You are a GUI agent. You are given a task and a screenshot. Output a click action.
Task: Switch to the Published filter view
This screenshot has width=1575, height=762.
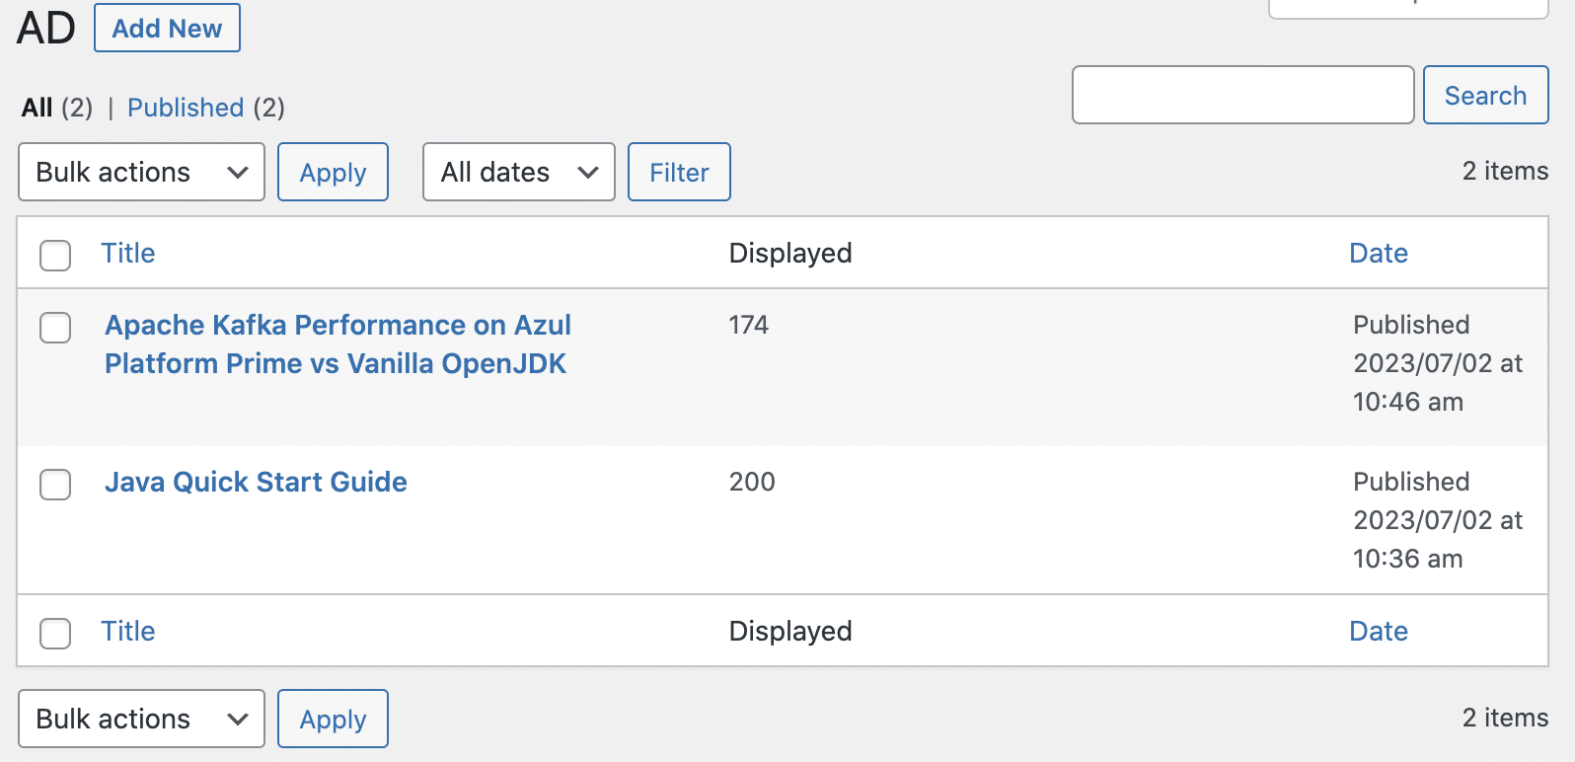pyautogui.click(x=186, y=108)
